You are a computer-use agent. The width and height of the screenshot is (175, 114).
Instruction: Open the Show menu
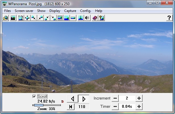pos(41,11)
